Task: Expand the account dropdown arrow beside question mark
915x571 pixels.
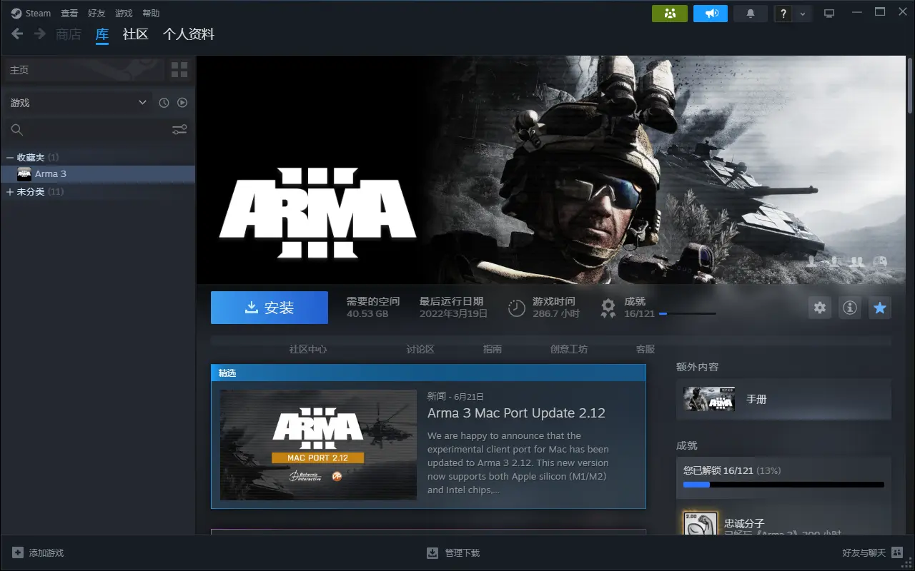Action: pyautogui.click(x=803, y=14)
